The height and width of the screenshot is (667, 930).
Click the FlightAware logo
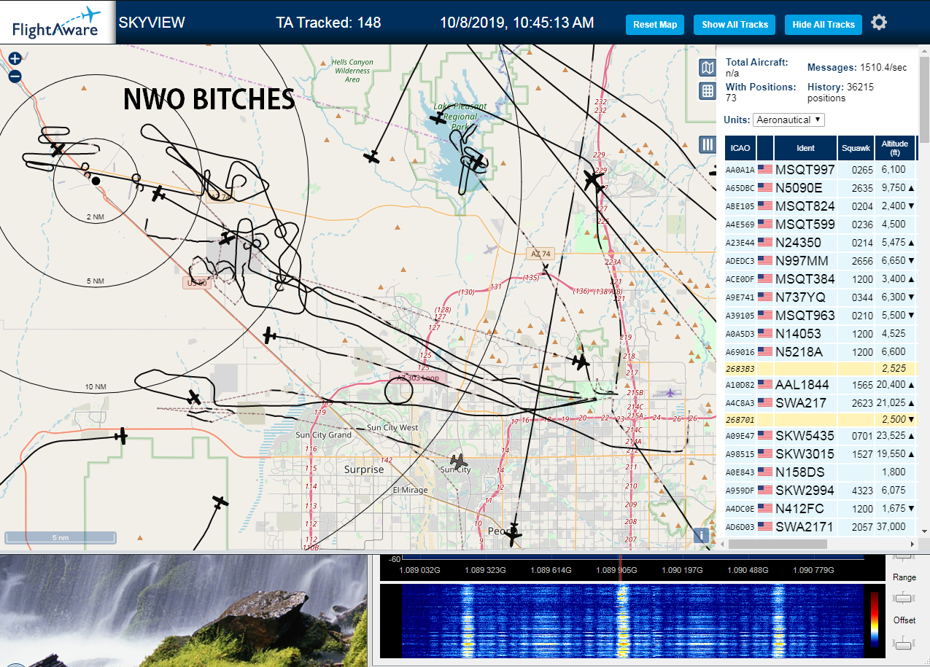pyautogui.click(x=57, y=23)
